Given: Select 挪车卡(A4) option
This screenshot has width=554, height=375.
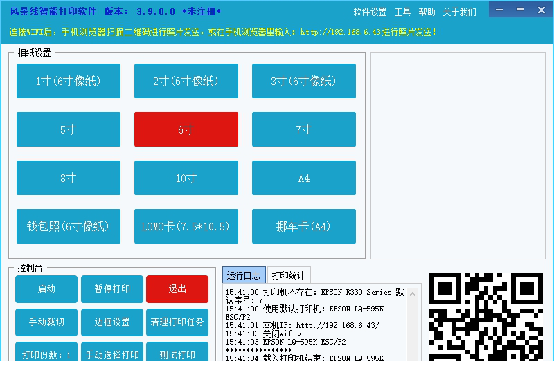Looking at the screenshot, I should coord(303,226).
